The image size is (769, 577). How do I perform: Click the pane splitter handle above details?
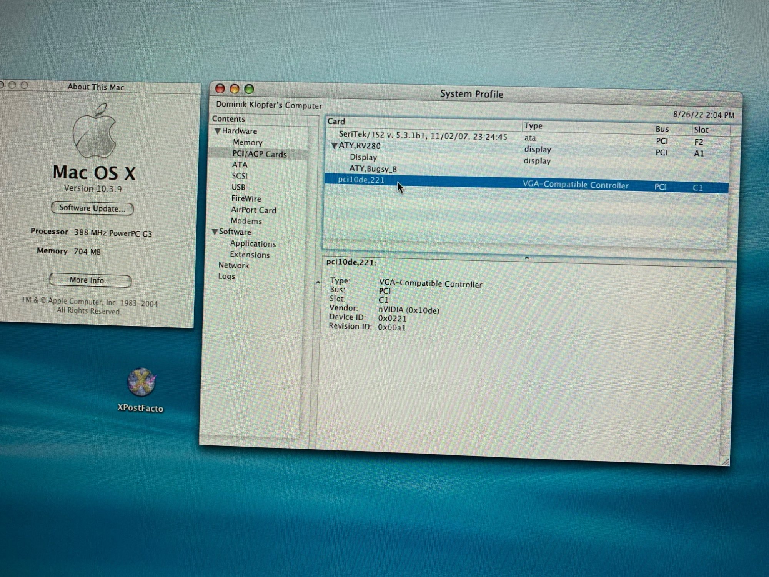tap(527, 258)
